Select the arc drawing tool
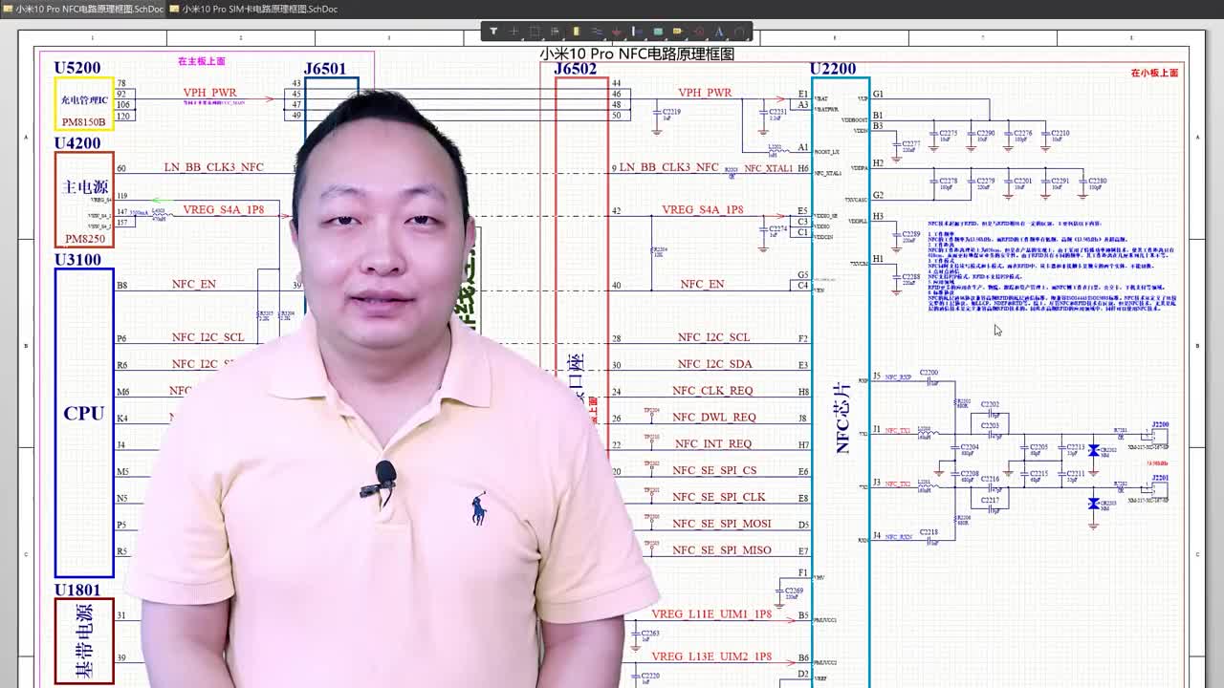Screen dimensions: 1224x688 click(x=739, y=32)
